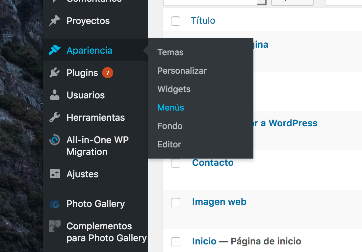Viewport: 362px width, 252px height.
Task: Open the Contacto page link
Action: pos(213,163)
